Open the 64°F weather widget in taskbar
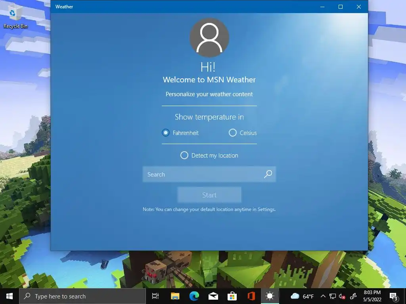The image size is (406, 304). tap(302, 296)
